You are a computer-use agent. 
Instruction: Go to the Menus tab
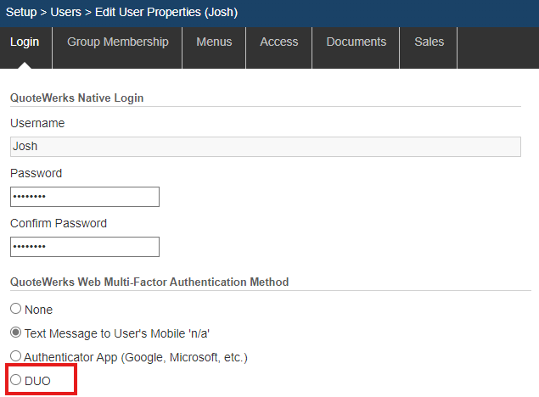pyautogui.click(x=214, y=42)
